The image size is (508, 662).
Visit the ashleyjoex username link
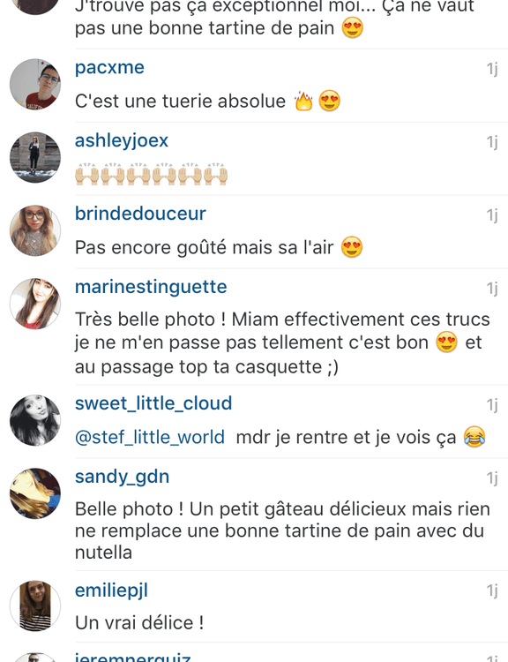coord(122,140)
